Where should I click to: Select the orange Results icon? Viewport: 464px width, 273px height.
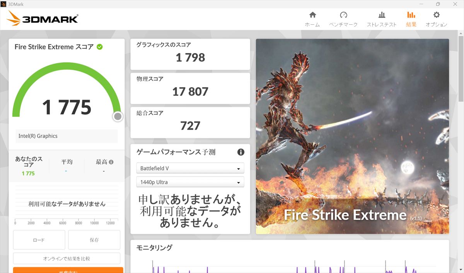pyautogui.click(x=411, y=15)
